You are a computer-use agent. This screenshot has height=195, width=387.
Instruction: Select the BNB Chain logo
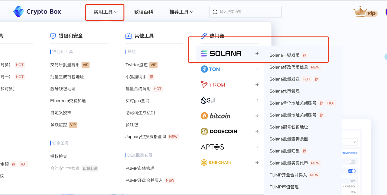216,162
